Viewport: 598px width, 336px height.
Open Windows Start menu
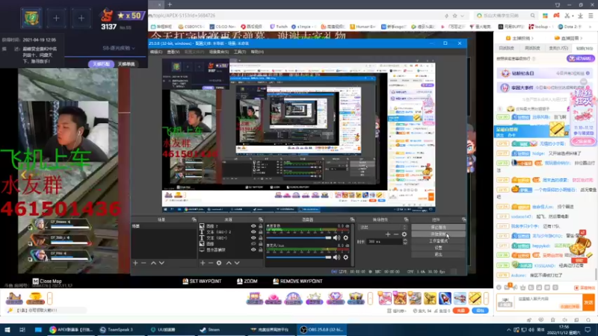tap(7, 329)
